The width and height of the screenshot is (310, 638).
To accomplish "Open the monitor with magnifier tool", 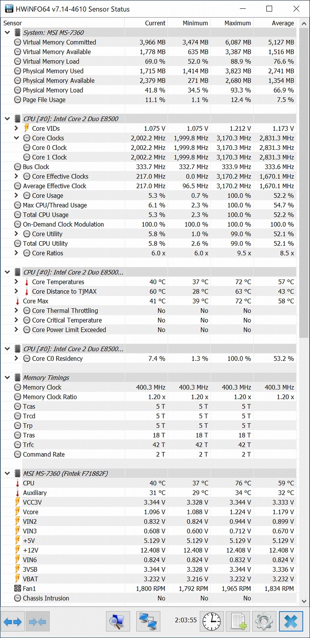I will pyautogui.click(x=118, y=621).
